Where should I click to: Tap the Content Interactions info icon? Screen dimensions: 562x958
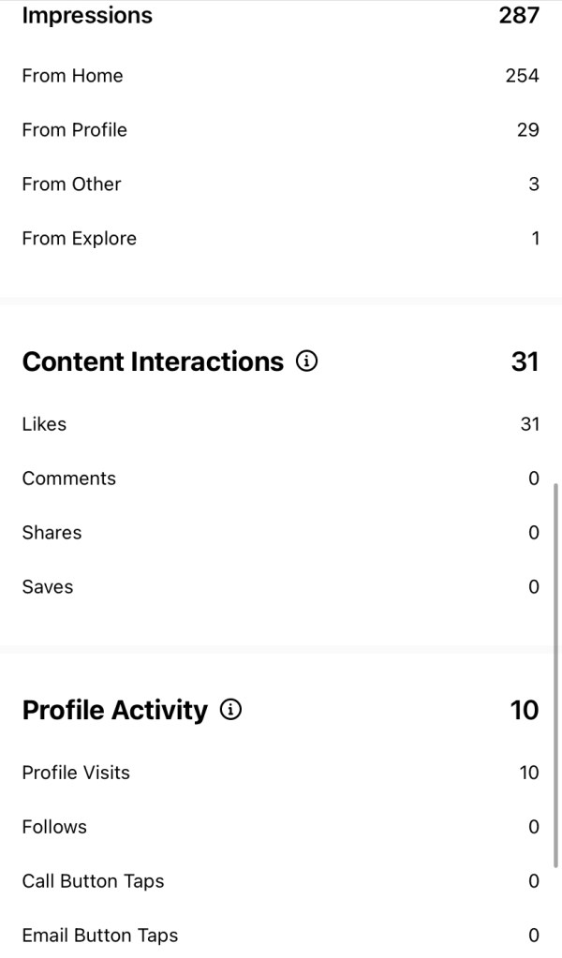[x=306, y=361]
